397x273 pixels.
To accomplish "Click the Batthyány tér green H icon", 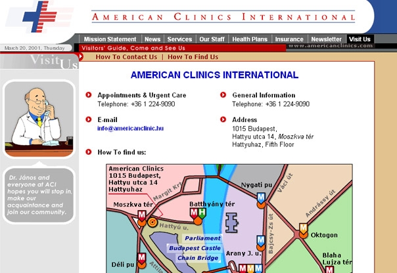I will 202,213.
